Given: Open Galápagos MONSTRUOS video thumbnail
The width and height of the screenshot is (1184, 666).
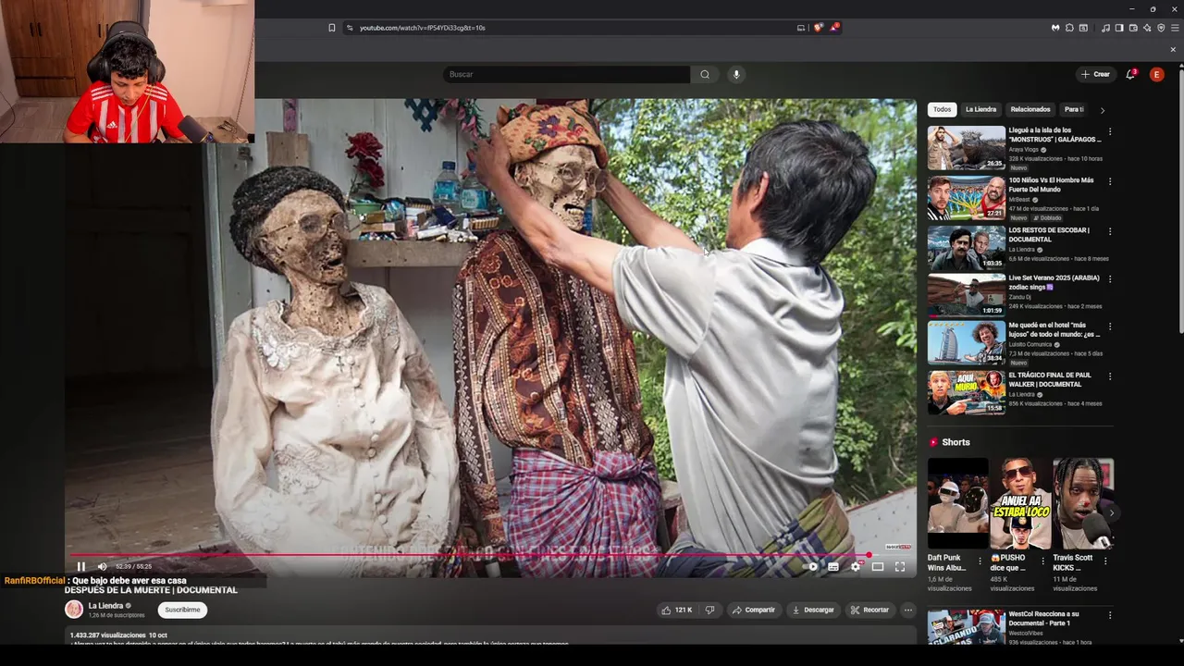Looking at the screenshot, I should pyautogui.click(x=967, y=148).
